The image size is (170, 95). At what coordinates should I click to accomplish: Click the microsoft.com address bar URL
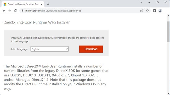click(53, 11)
